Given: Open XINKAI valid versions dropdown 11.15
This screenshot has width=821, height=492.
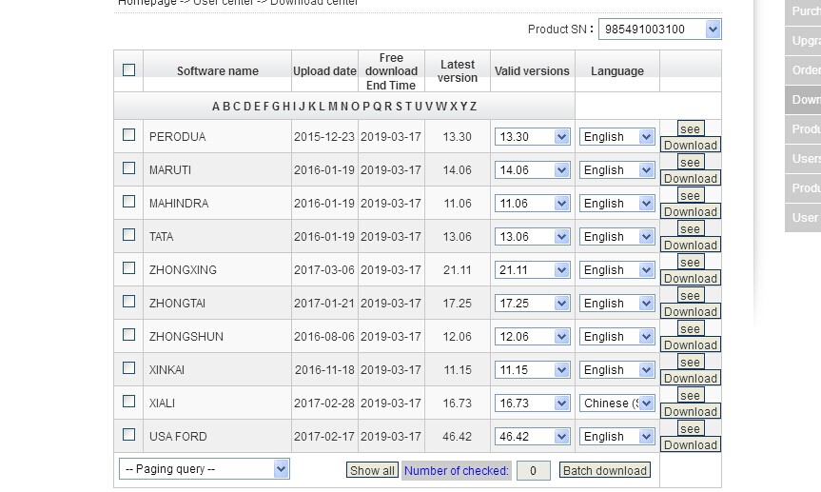Looking at the screenshot, I should (x=532, y=370).
